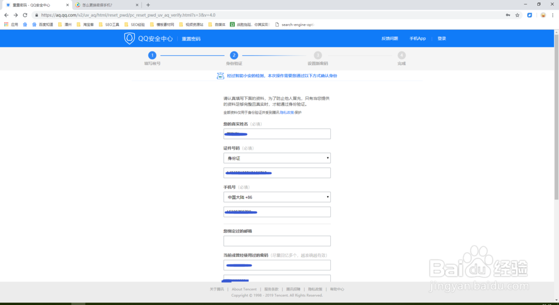This screenshot has width=559, height=305.
Task: Open the 自媒体 bookmark folder
Action: click(217, 25)
